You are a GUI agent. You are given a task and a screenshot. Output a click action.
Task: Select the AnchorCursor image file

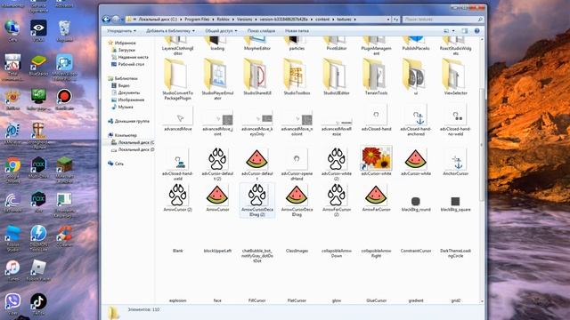point(455,162)
